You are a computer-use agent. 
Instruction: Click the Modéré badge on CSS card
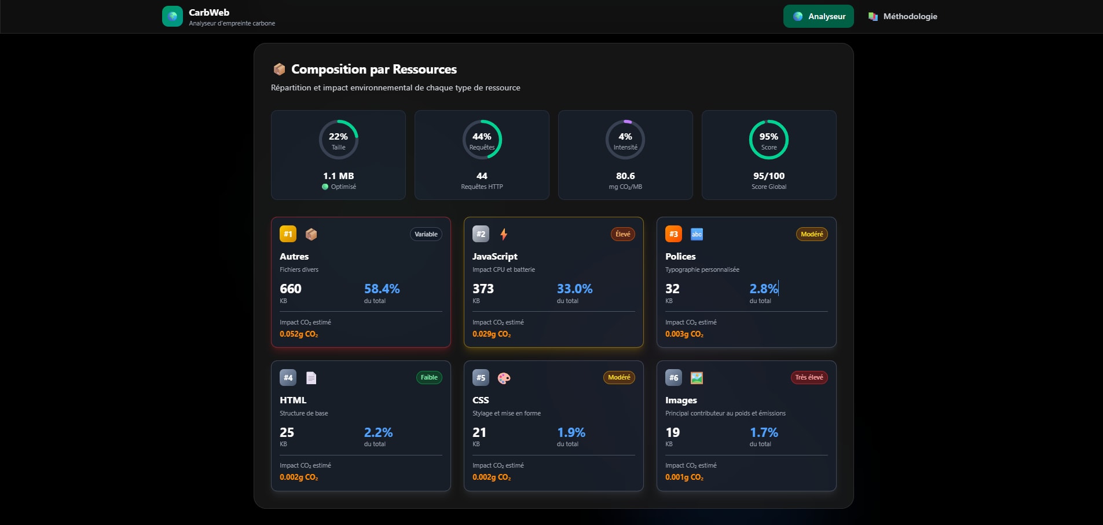(619, 378)
